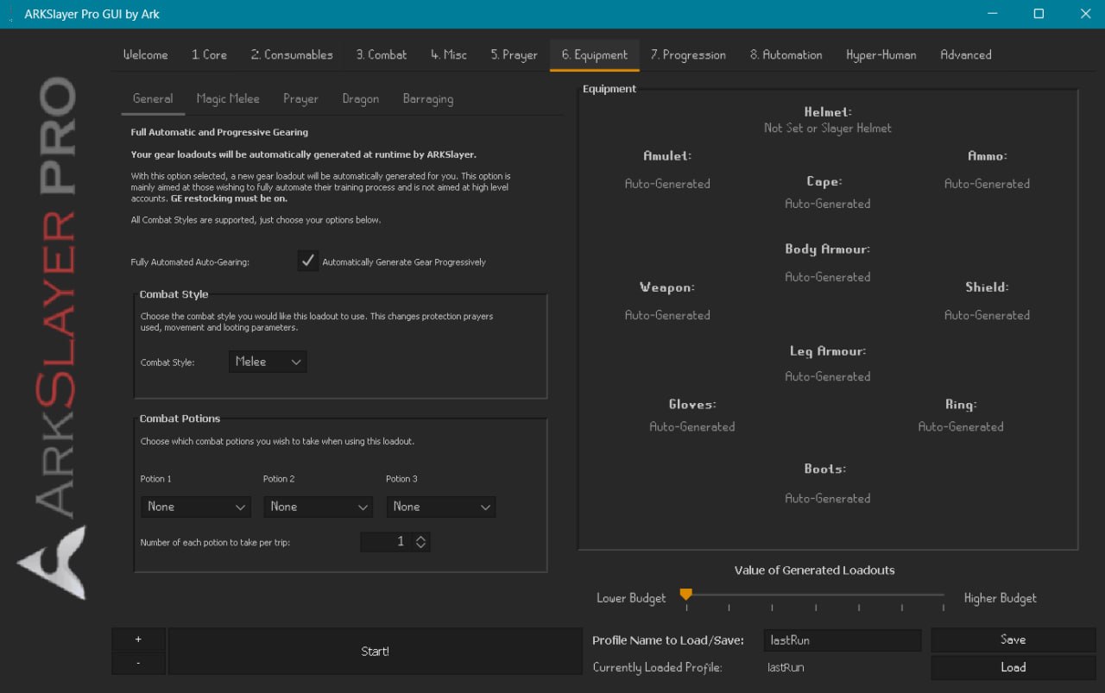The image size is (1105, 693).
Task: Click the Weapon Auto-Generated slot
Action: (667, 315)
